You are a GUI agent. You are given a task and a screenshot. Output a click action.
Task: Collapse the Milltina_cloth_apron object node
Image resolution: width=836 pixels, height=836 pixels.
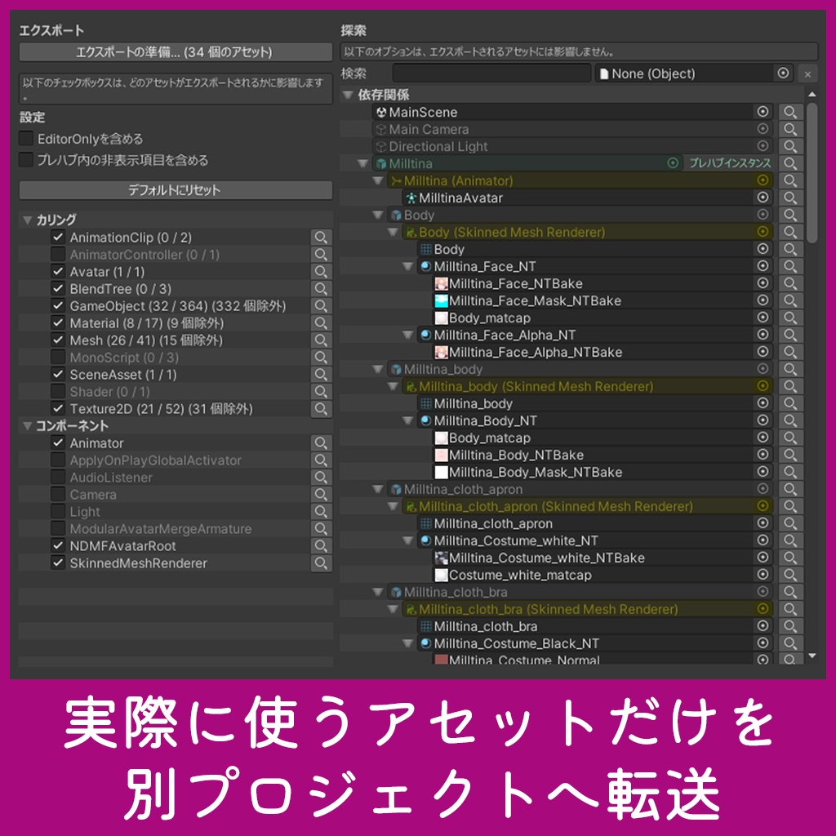[378, 489]
